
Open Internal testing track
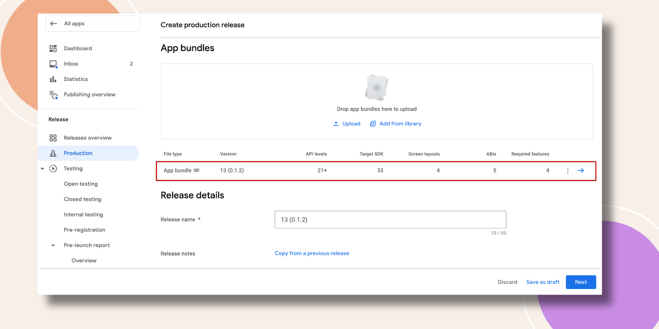pyautogui.click(x=83, y=215)
